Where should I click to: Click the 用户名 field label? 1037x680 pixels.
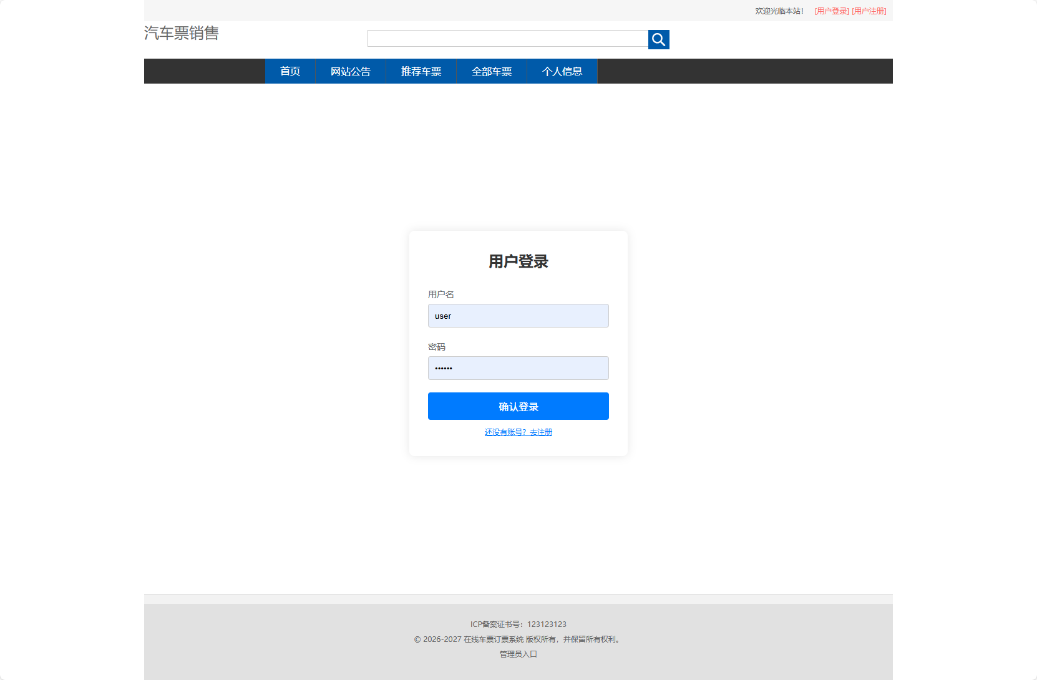click(441, 294)
